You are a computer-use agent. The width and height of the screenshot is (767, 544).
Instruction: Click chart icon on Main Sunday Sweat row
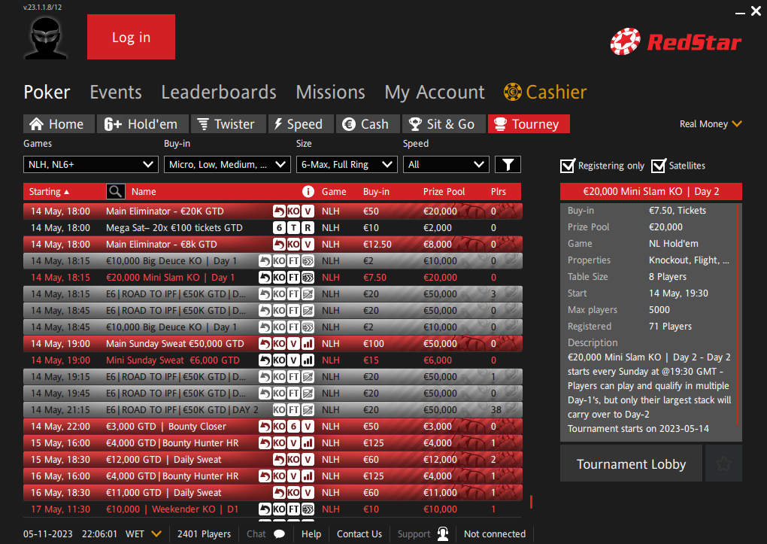click(x=308, y=344)
